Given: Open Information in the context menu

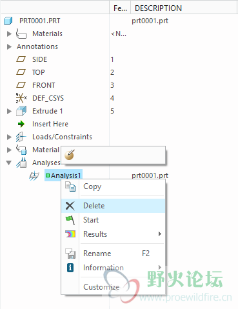Looking at the screenshot, I should [x=114, y=268].
